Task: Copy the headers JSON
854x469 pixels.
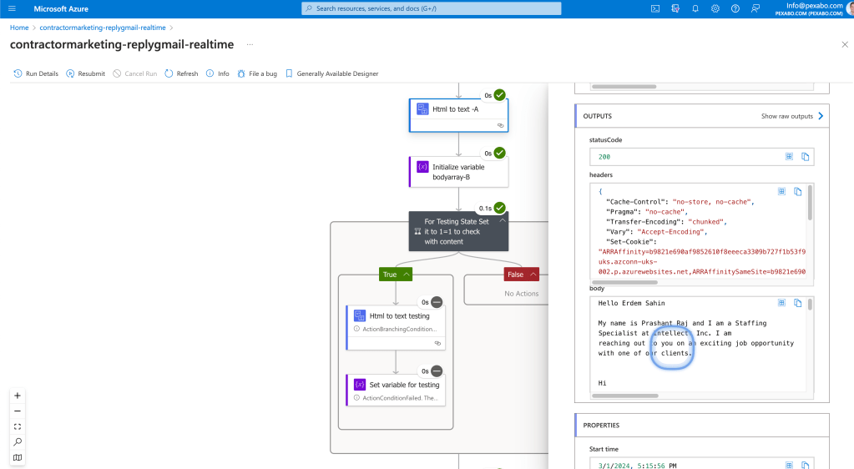Action: 797,191
